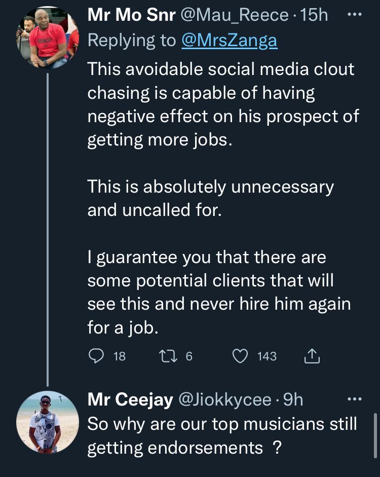This screenshot has height=477, width=380.
Task: Open the three-dot menu on Mr Mo Snr's tweet
Action: click(355, 15)
